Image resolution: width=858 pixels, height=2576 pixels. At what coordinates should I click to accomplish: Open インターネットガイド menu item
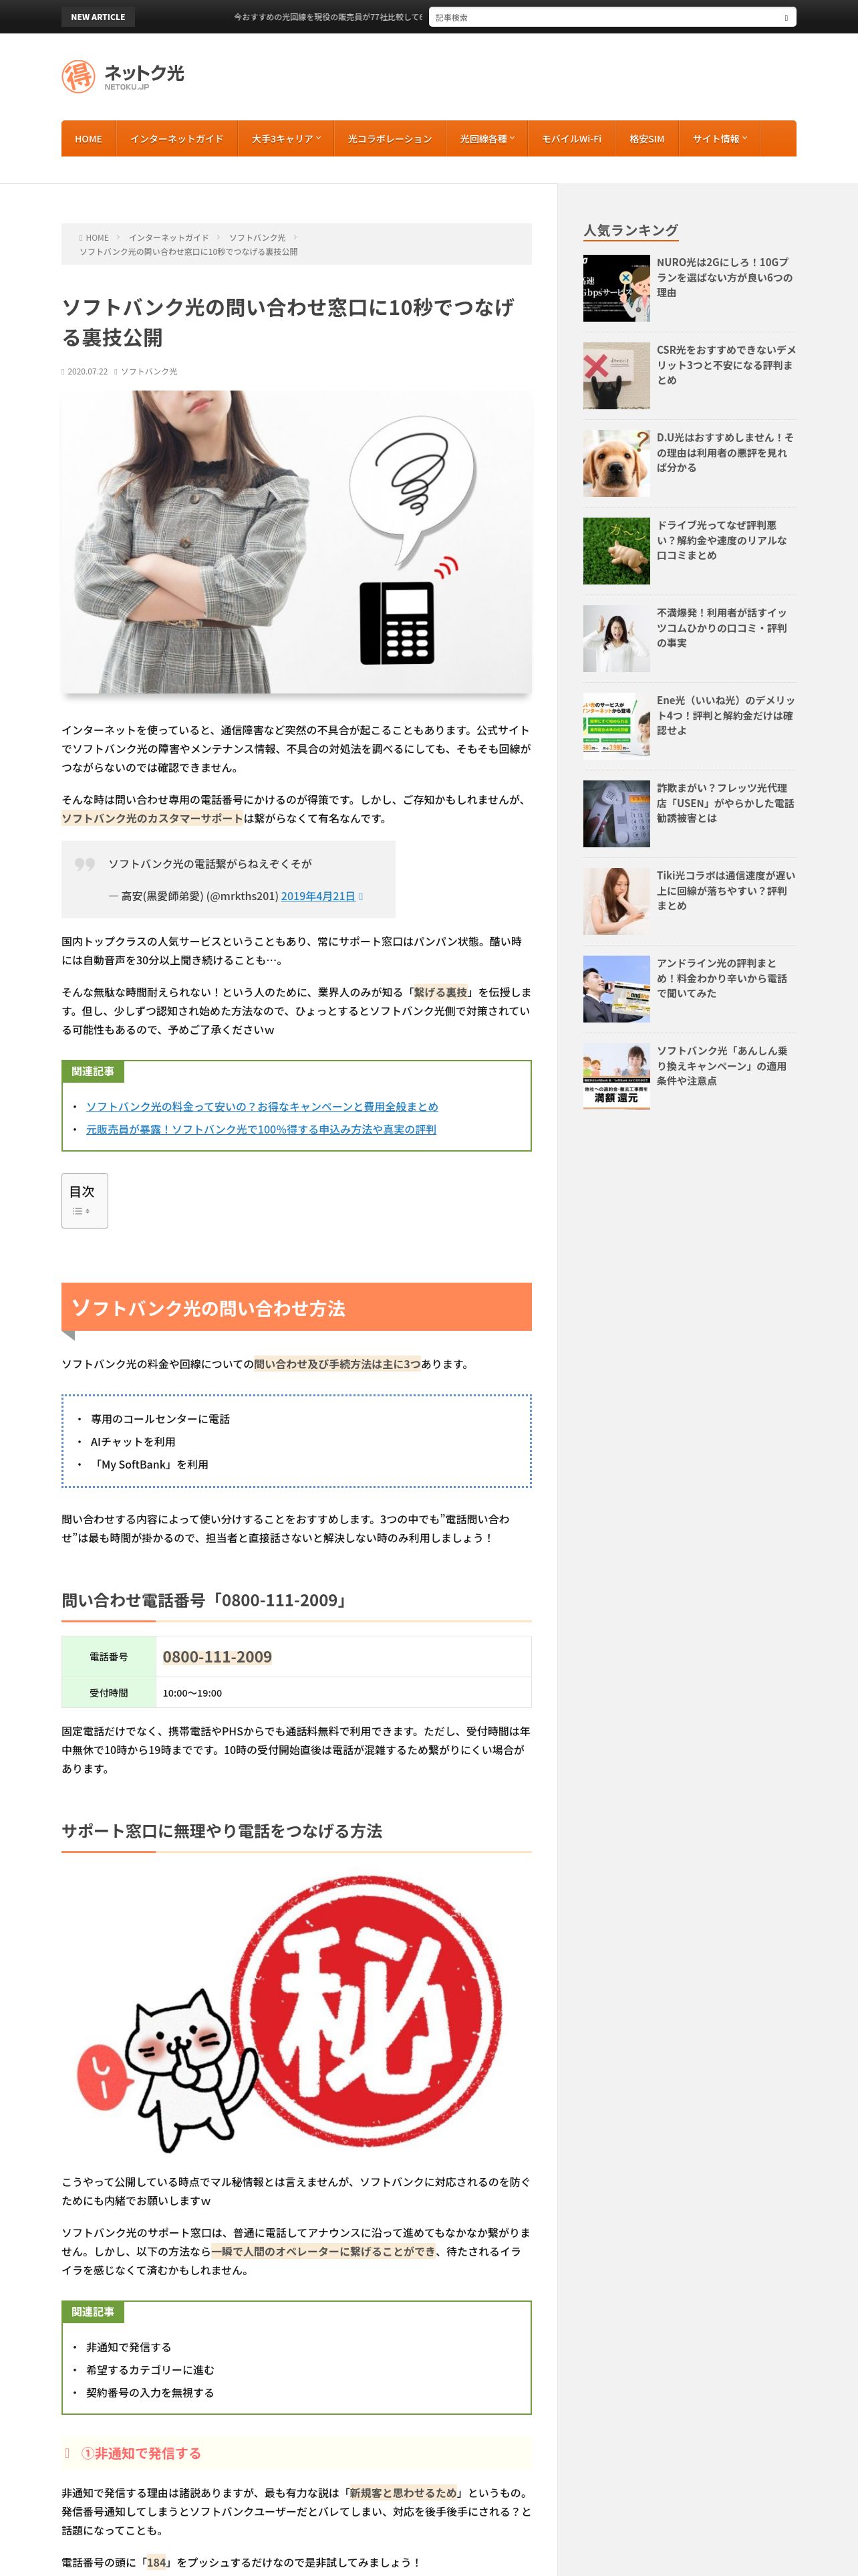coord(177,139)
